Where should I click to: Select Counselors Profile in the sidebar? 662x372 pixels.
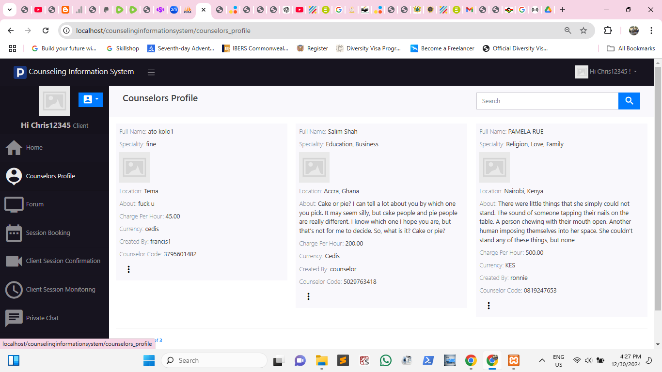tap(50, 176)
